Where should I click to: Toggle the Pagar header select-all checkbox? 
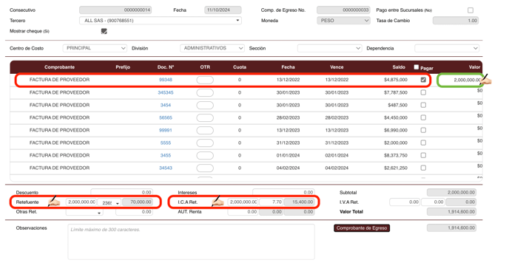[x=417, y=67]
